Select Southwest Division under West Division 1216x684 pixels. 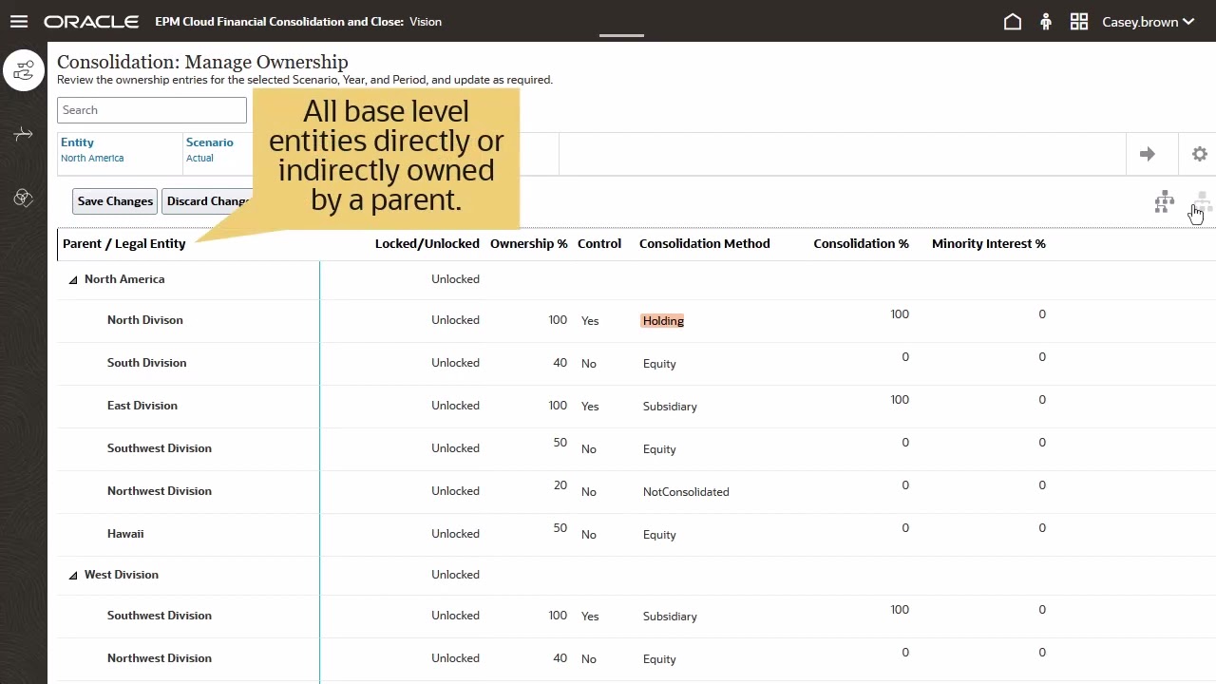[x=160, y=616]
